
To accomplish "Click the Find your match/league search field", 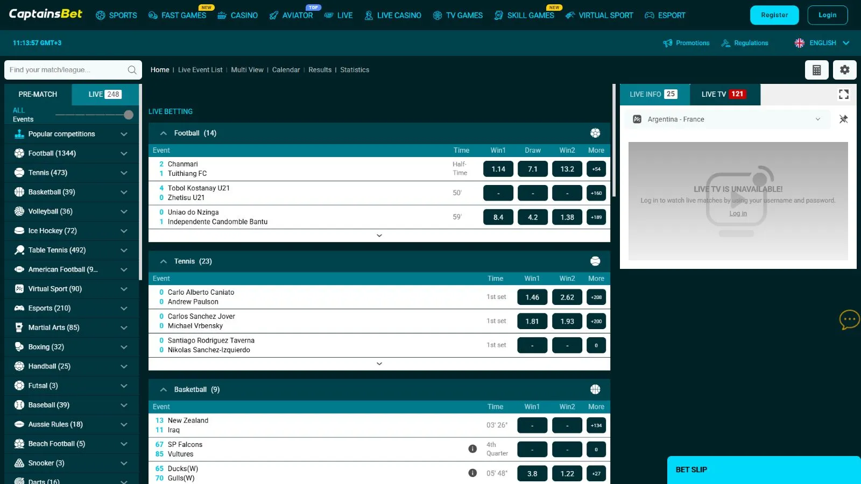I will click(x=65, y=70).
